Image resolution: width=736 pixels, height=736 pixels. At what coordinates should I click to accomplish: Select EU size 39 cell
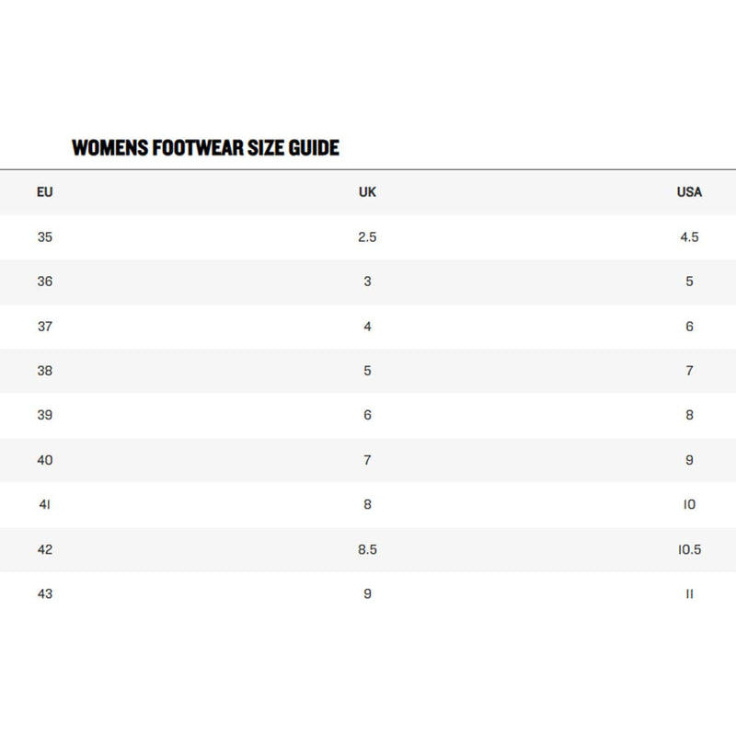(45, 416)
